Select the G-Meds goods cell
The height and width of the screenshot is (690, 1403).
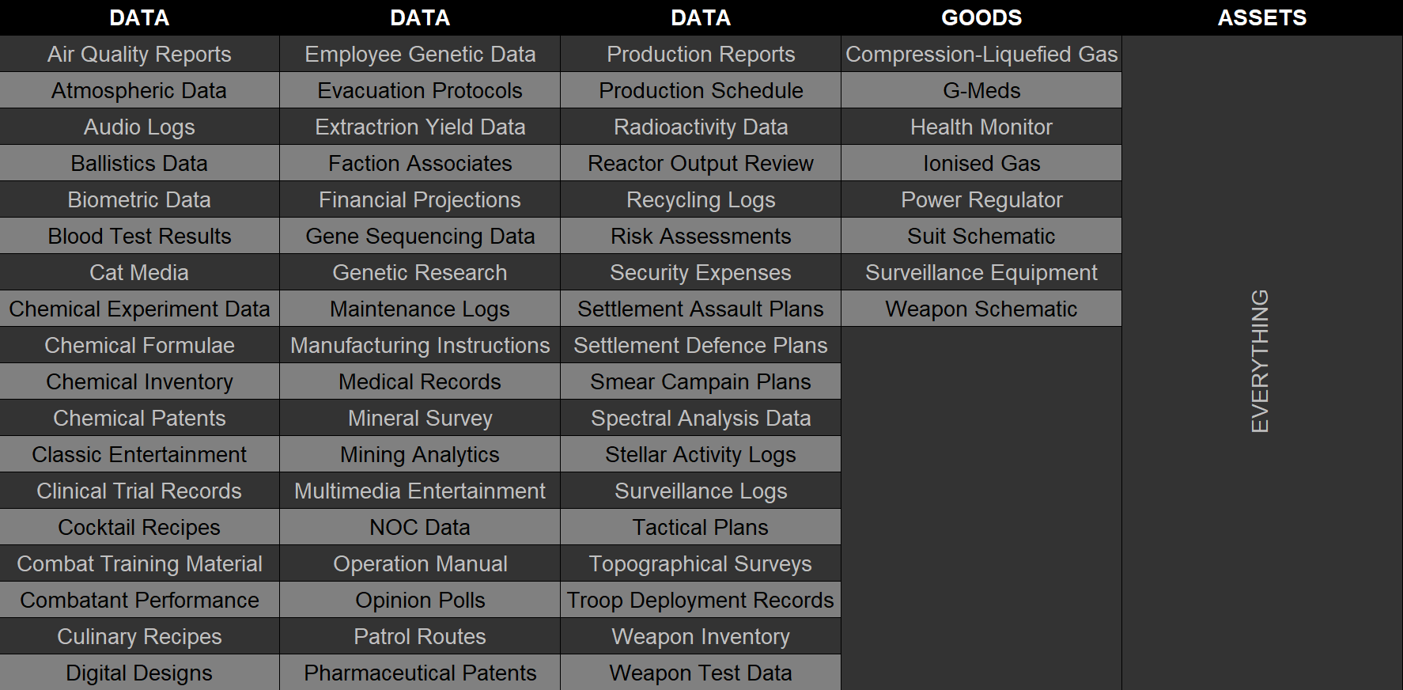tap(981, 90)
